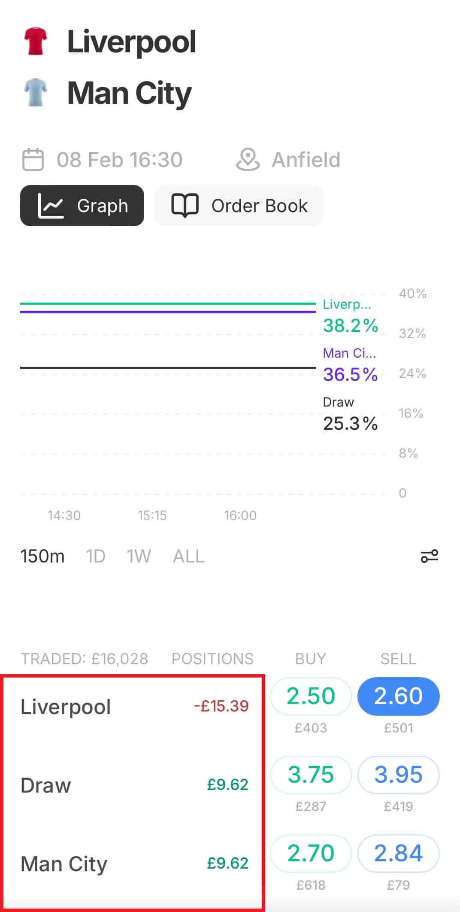The width and height of the screenshot is (460, 912).
Task: Select the 150m time range
Action: click(42, 556)
